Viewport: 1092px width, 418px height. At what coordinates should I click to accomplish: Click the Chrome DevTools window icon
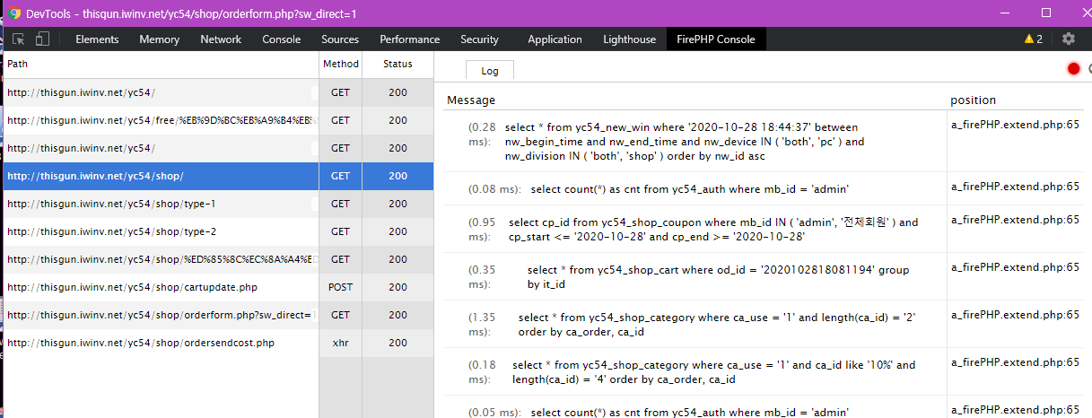(x=14, y=13)
